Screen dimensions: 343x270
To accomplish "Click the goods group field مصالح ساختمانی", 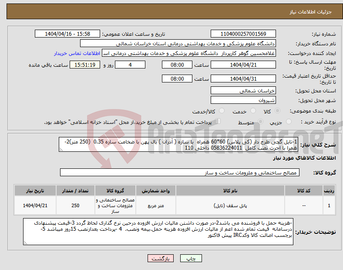I will click(x=180, y=172).
